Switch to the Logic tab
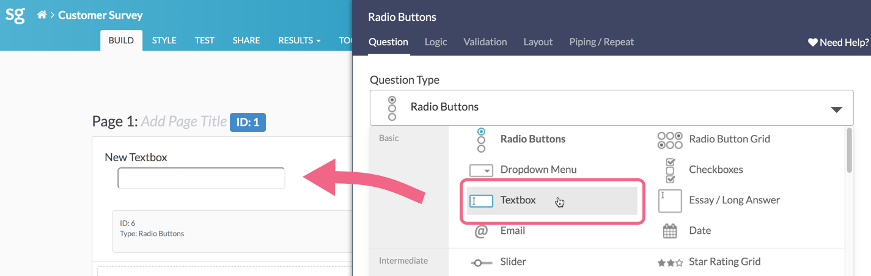This screenshot has height=276, width=871. [436, 42]
